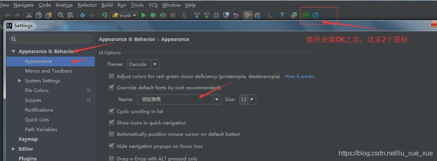Select Plugins settings category
437x161 pixels.
click(28, 158)
